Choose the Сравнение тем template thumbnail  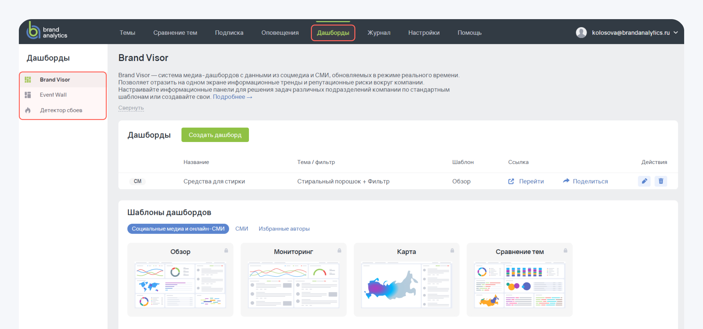click(x=520, y=285)
